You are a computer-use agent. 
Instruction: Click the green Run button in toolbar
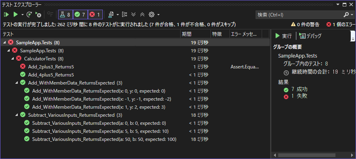[x=15, y=15]
